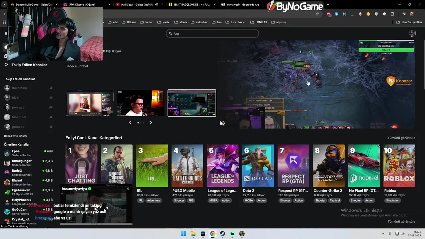This screenshot has height=239, width=425.
Task: Open the edit bookmarks folder
Action: [113, 22]
